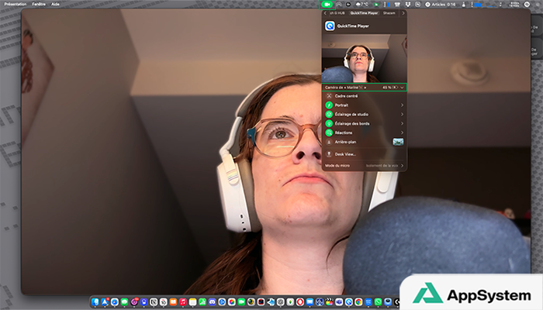The width and height of the screenshot is (543, 310).
Task: Select the Arrière-plan background thumbnail
Action: tap(398, 142)
